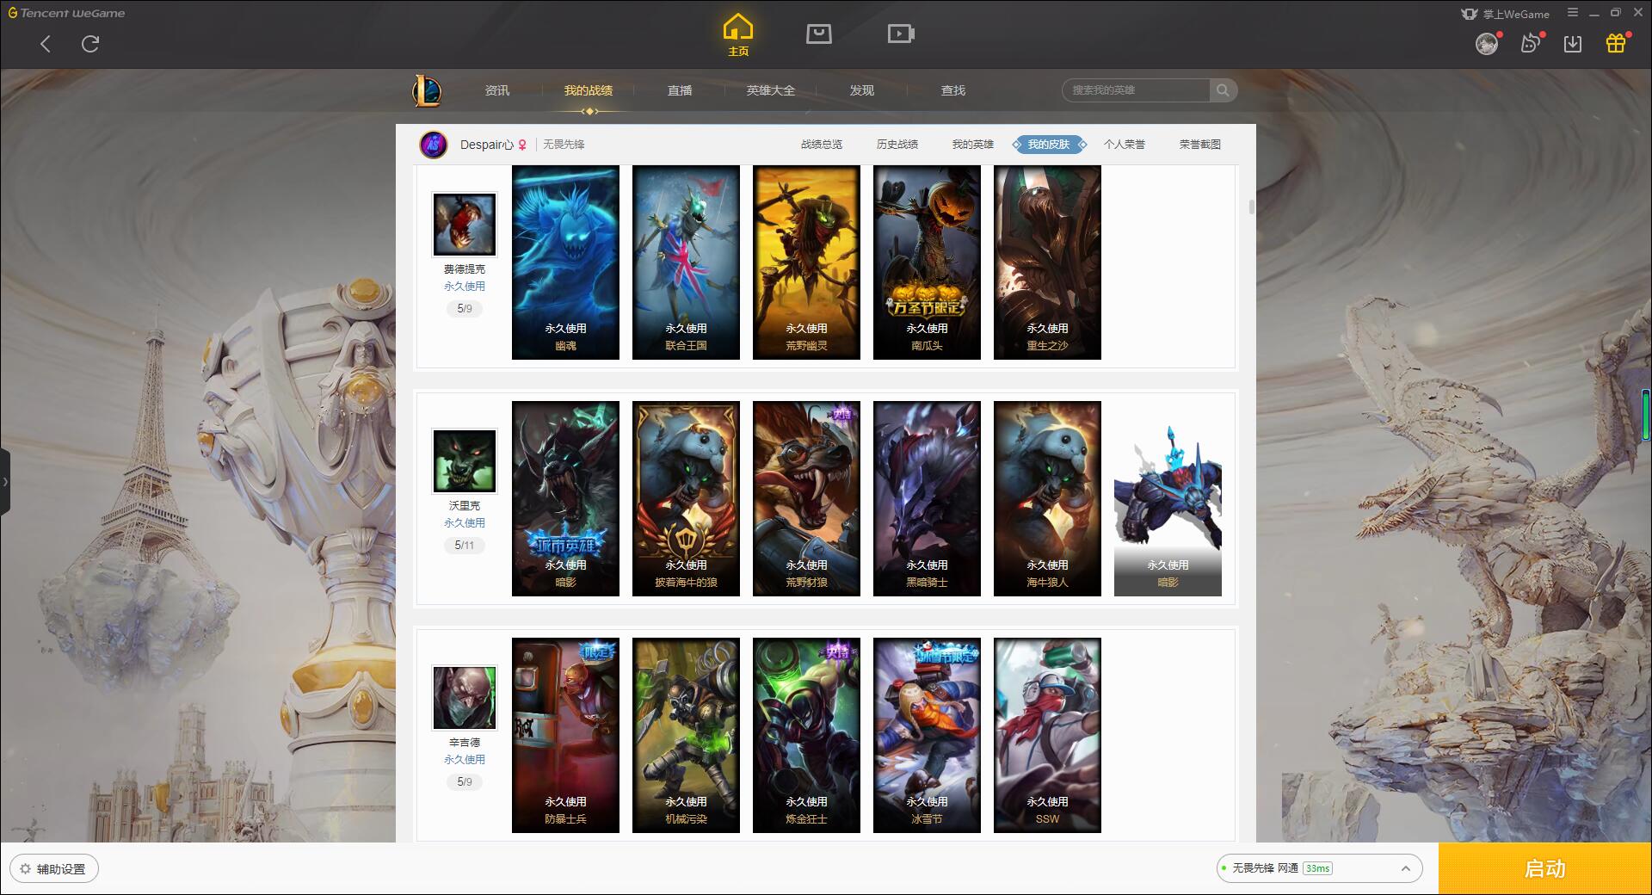Click the 33ms ping indicator
This screenshot has height=895, width=1652.
coord(1317,868)
